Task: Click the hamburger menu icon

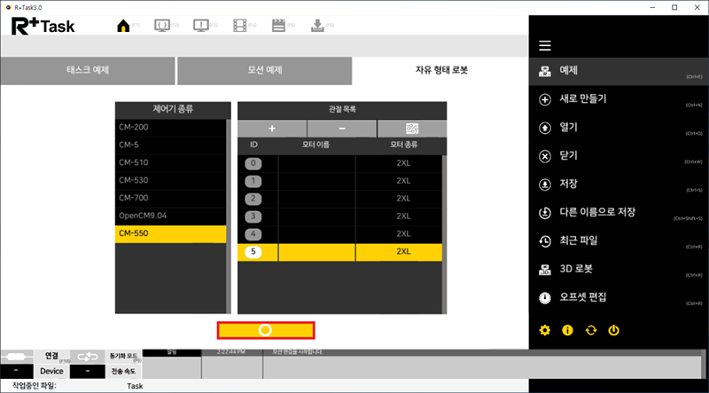Action: tap(545, 46)
